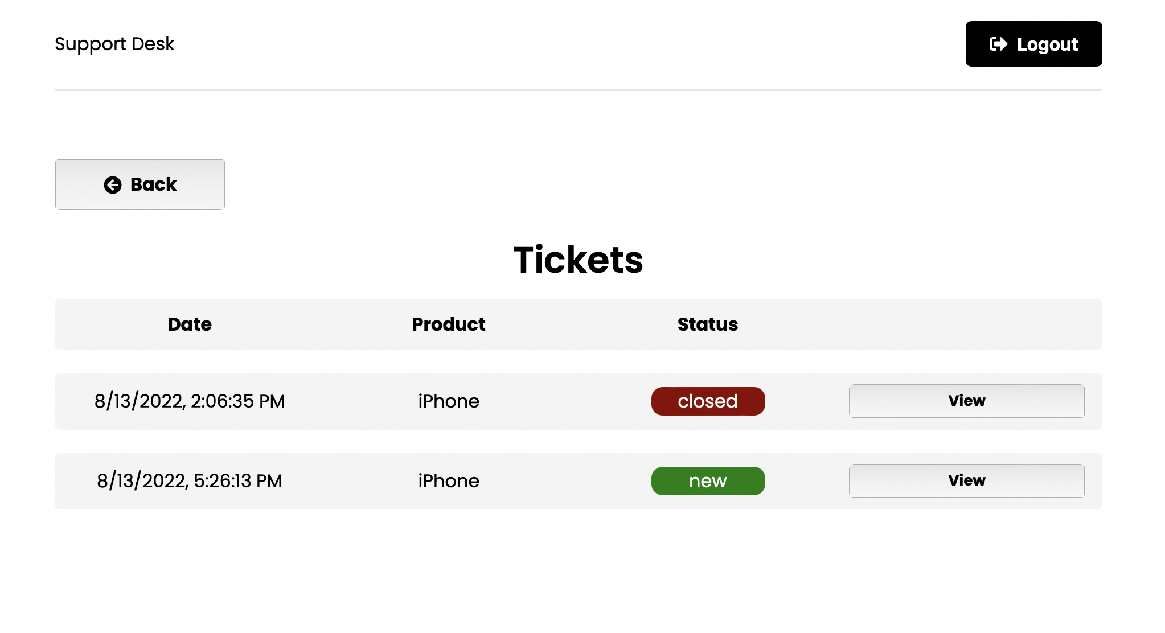Log out using the Logout button

pyautogui.click(x=1033, y=44)
